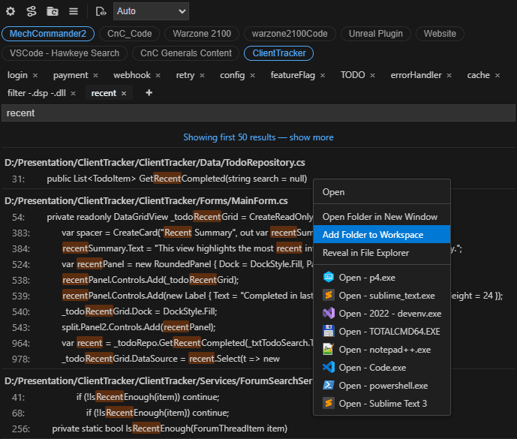Switch to the payment search tab

71,75
